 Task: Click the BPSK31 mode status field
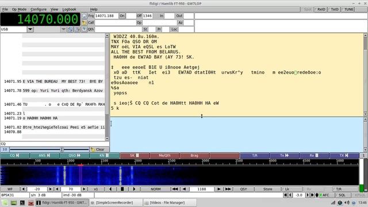[x=14, y=195]
